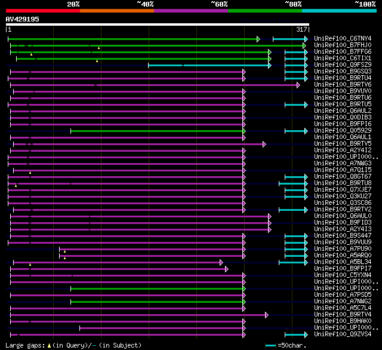Select the UniRef100_B9FPI6 label

click(x=343, y=124)
